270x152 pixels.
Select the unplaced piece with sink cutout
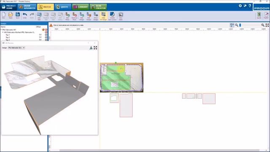(114, 98)
